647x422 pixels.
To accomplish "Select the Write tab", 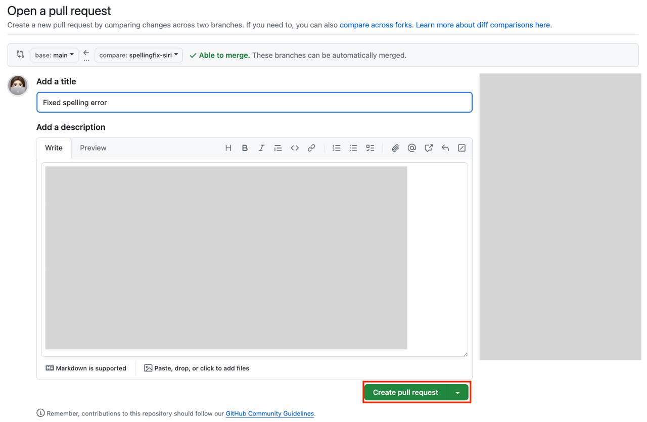I will click(54, 148).
